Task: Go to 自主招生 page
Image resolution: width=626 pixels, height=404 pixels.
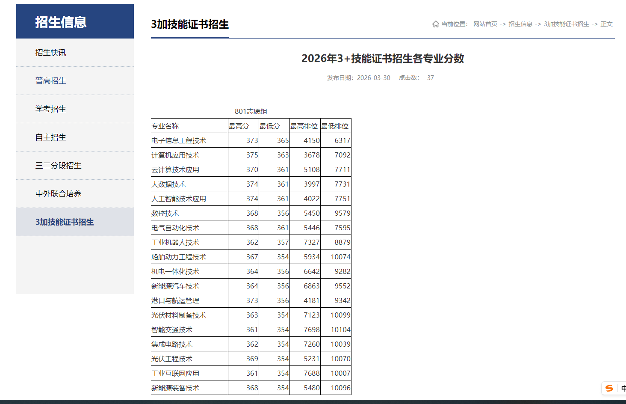Action: click(50, 137)
